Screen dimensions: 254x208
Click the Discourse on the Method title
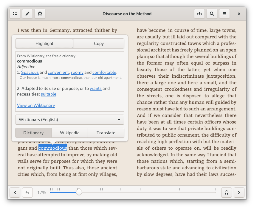pos(127,14)
